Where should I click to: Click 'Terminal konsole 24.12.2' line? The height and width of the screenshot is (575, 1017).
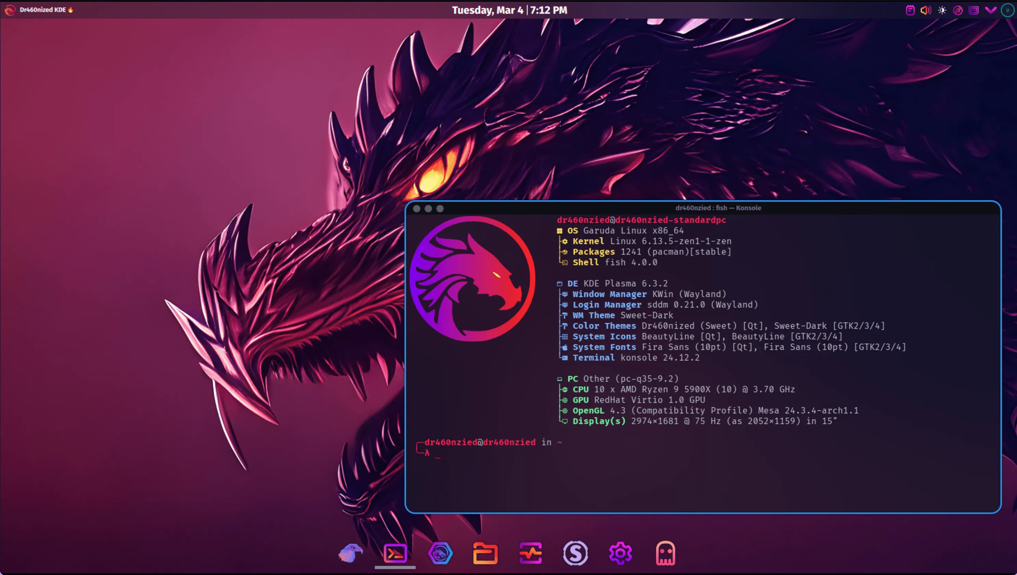pyautogui.click(x=629, y=358)
